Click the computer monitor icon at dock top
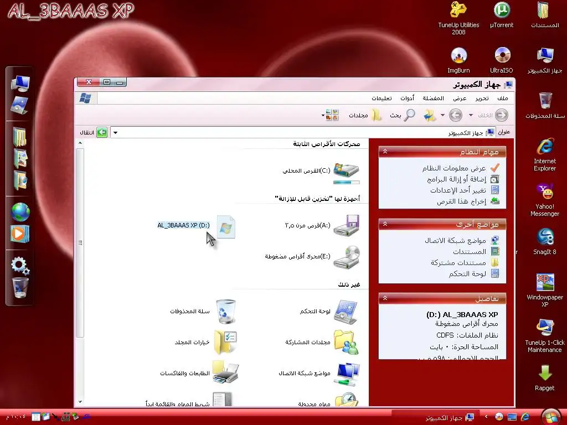 (x=20, y=83)
